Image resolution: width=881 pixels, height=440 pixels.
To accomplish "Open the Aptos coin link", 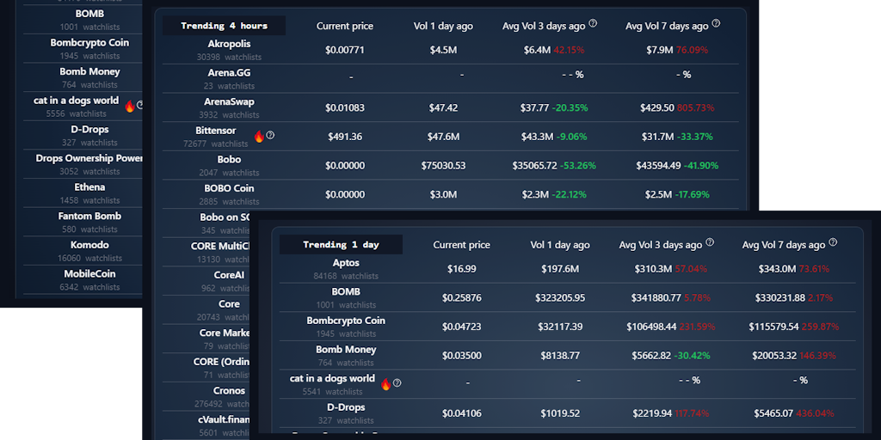I will click(346, 263).
